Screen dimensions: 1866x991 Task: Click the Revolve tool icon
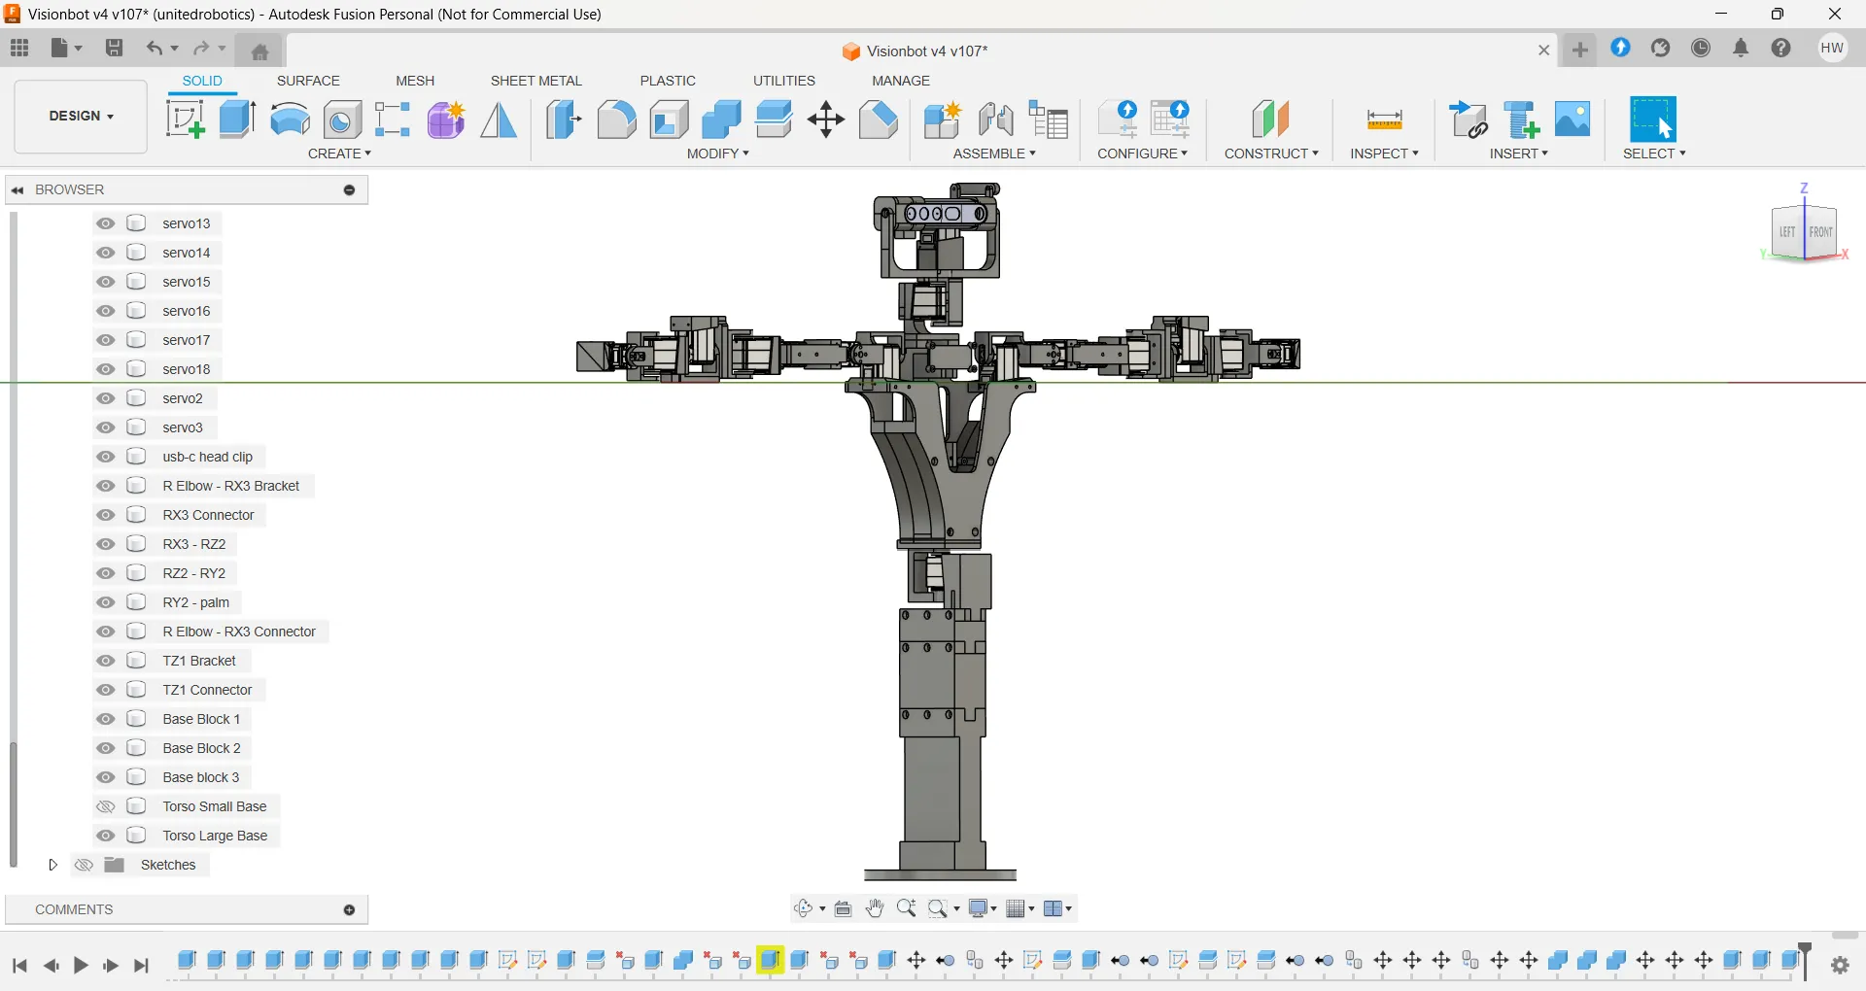(x=290, y=120)
